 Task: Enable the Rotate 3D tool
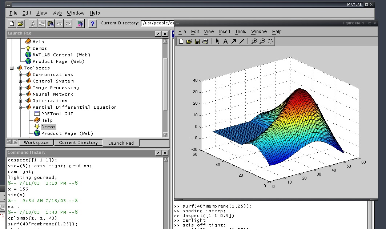pyautogui.click(x=270, y=41)
